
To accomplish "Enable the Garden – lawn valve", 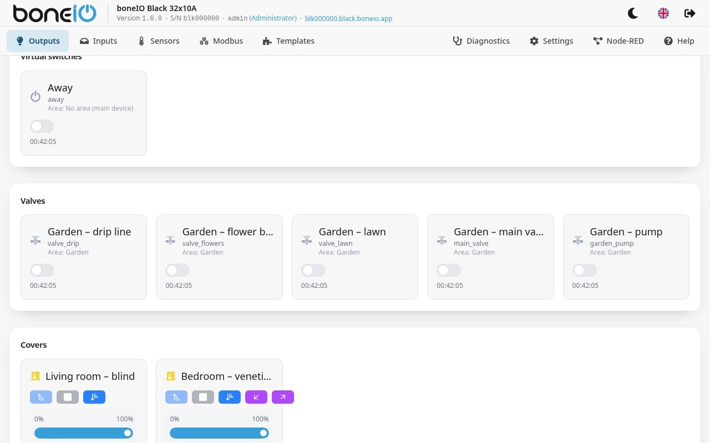I will click(x=313, y=270).
